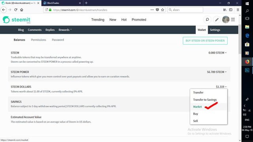Click the browser search box

[x=185, y=10]
